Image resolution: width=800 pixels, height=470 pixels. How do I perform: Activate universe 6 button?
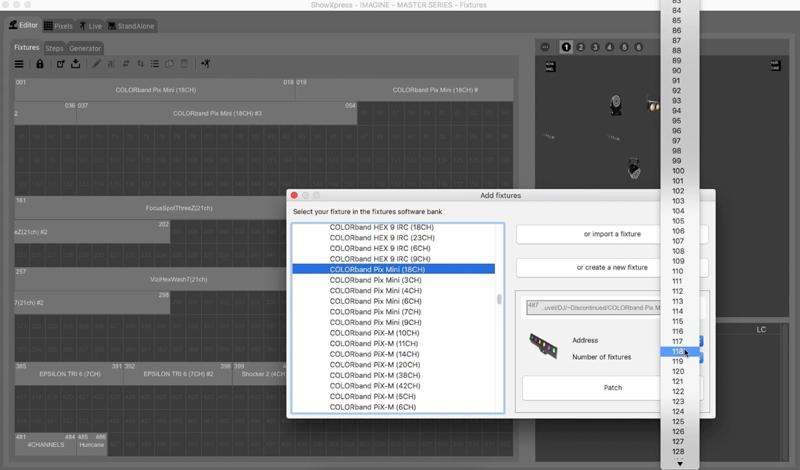click(639, 47)
